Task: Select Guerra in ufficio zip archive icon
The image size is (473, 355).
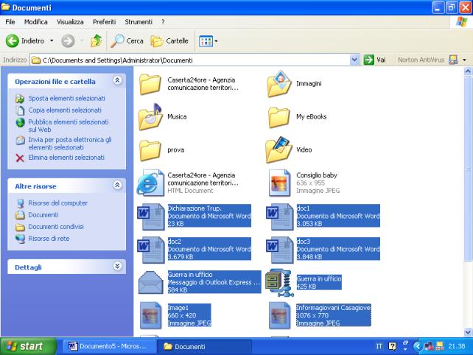Action: click(278, 283)
